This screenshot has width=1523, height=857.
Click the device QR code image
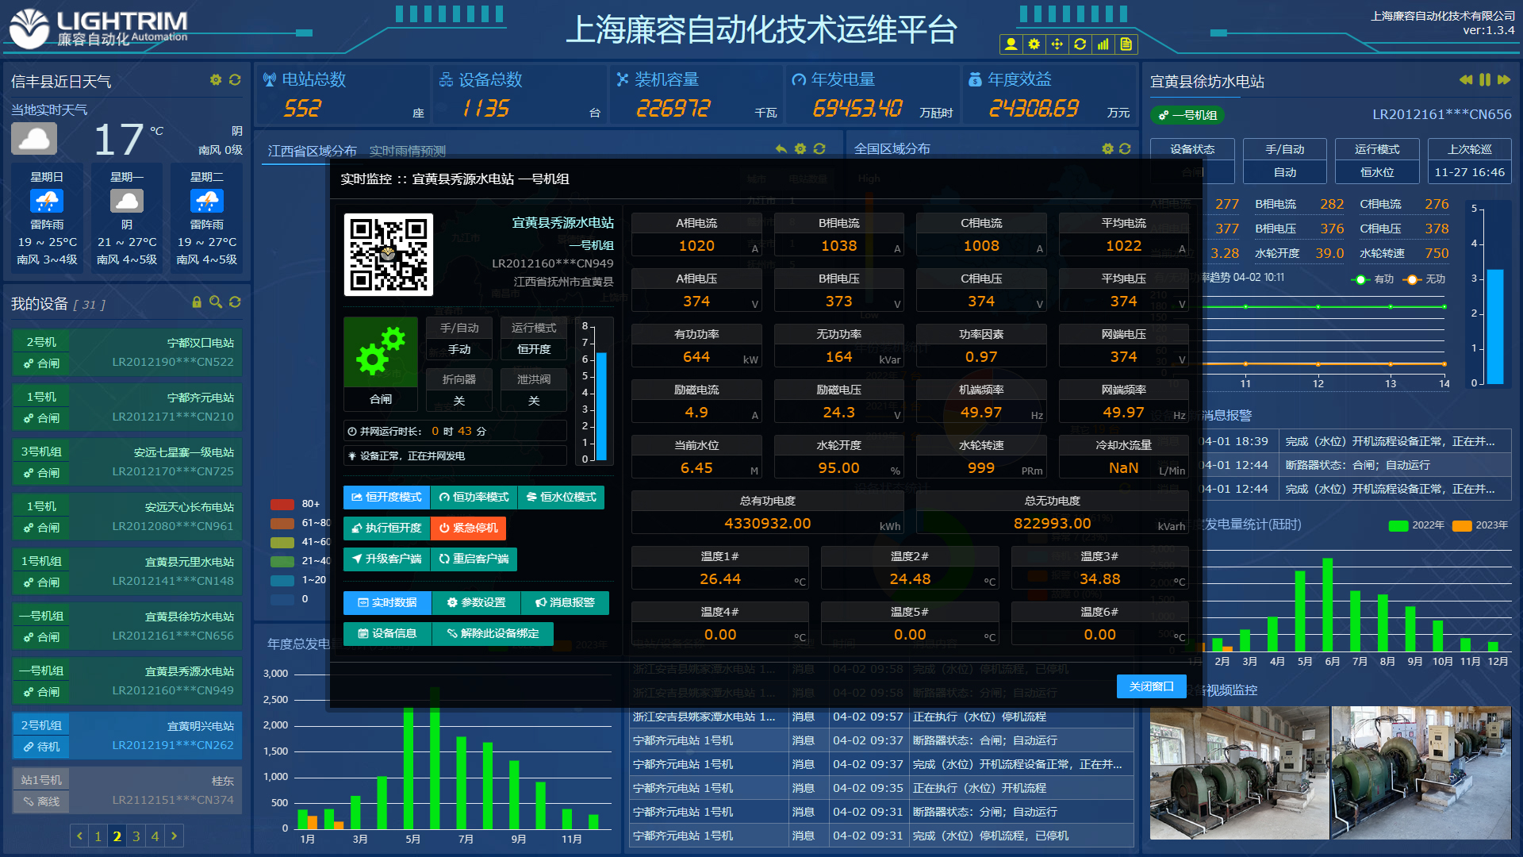[x=389, y=255]
